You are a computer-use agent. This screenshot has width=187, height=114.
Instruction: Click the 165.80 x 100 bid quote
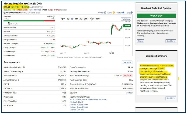tap(9, 10)
